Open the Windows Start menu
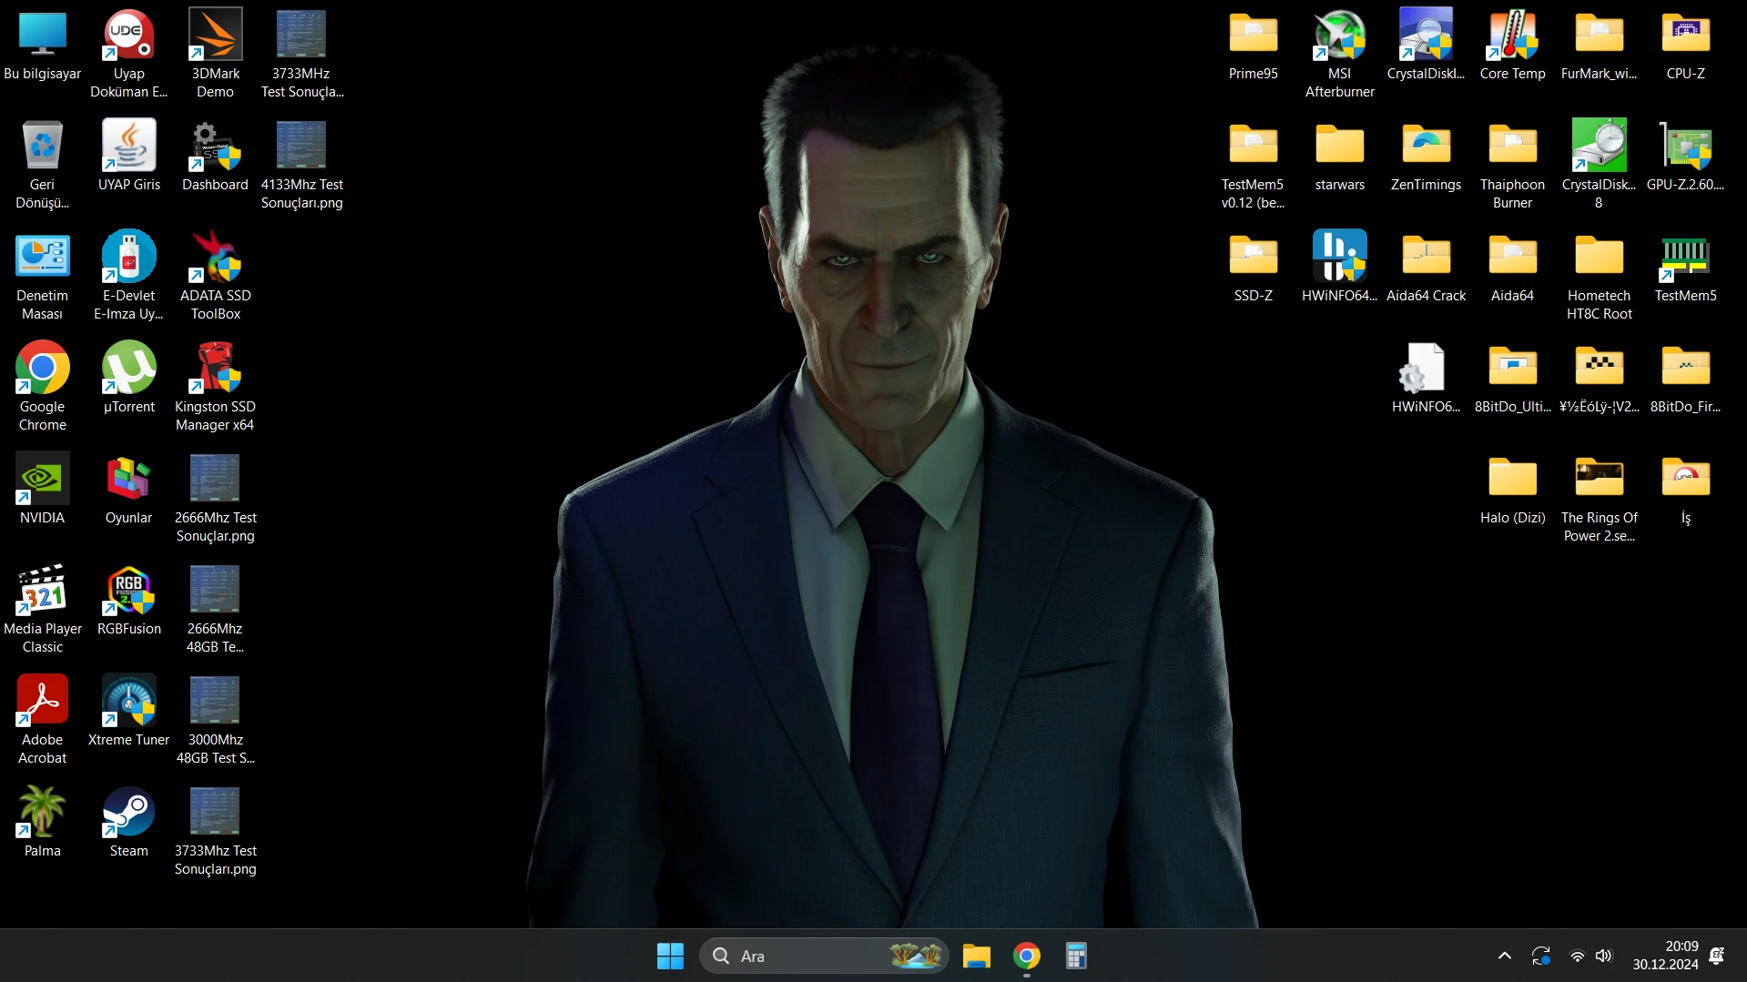This screenshot has width=1747, height=982. point(670,956)
